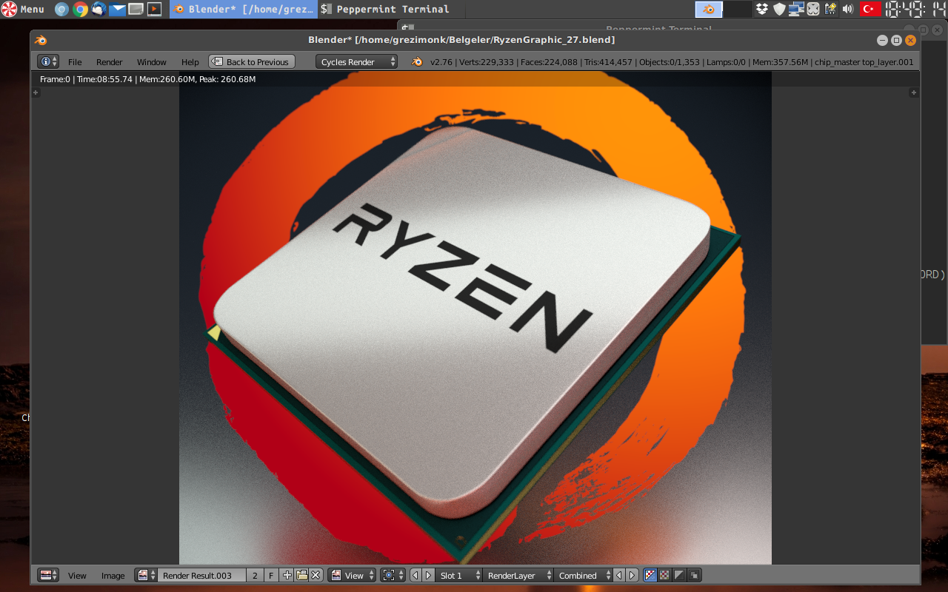Open the media player launcher
The width and height of the screenshot is (948, 592).
154,9
